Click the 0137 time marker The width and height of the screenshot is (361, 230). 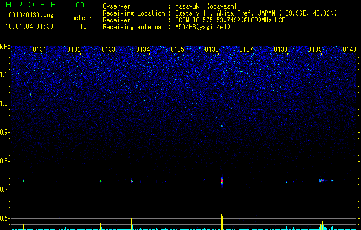click(246, 49)
